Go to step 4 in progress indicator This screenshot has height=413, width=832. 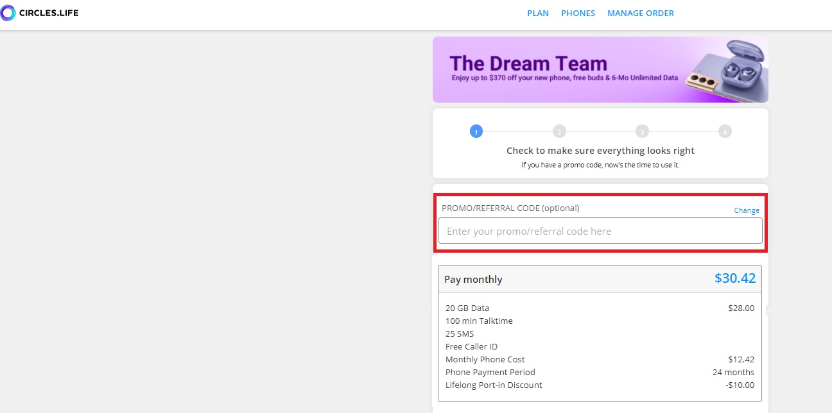pos(725,131)
